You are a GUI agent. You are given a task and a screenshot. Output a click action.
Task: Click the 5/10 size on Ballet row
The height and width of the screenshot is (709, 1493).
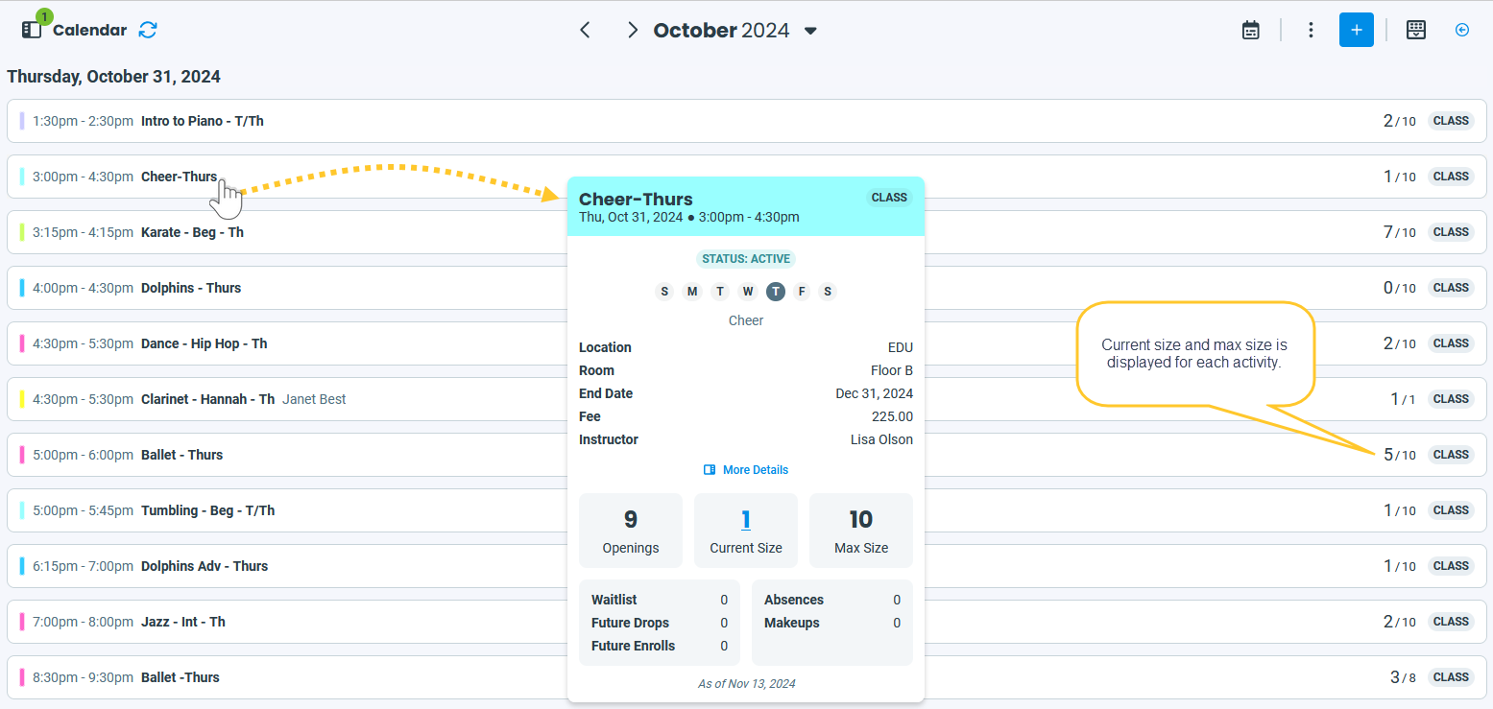click(x=1399, y=455)
